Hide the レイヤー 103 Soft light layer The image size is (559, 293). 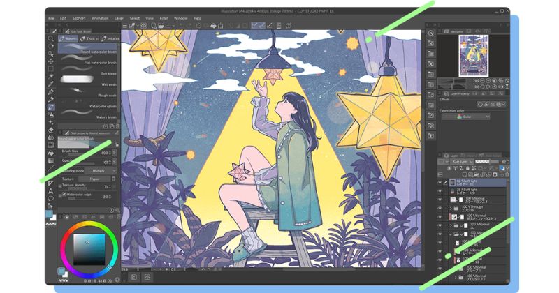coord(440,183)
